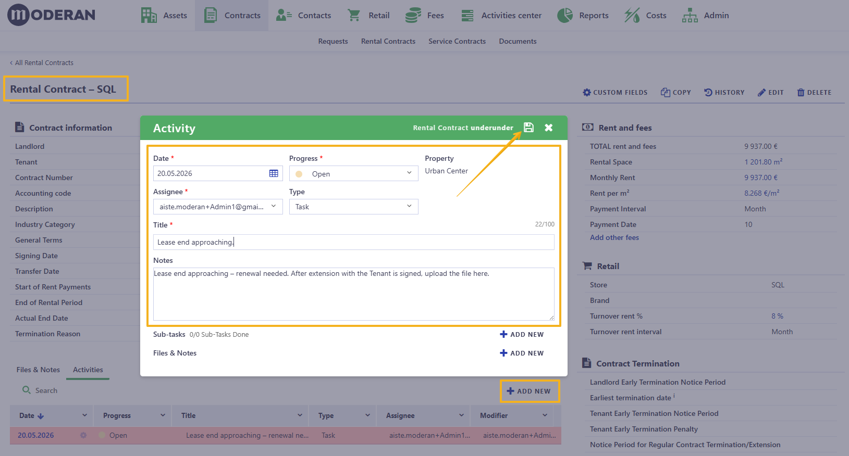This screenshot has width=849, height=456.
Task: Expand the Progress column filter chevron
Action: coord(163,415)
